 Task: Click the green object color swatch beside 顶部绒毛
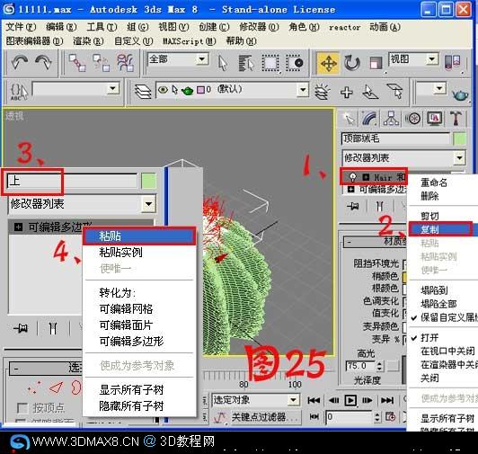[x=459, y=138]
